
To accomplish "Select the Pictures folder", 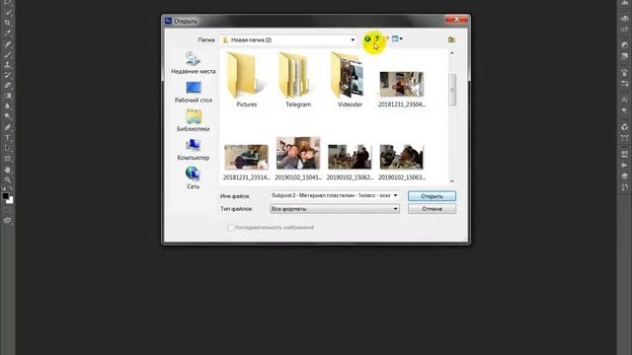I will coord(246,79).
